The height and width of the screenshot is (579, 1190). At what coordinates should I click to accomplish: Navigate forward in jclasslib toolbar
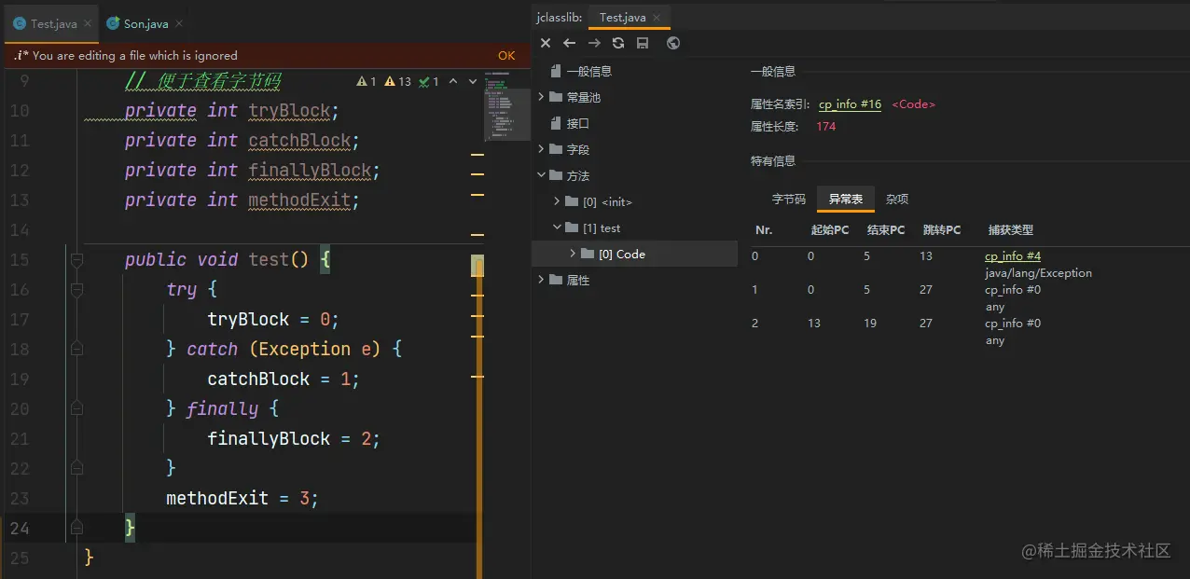[594, 43]
